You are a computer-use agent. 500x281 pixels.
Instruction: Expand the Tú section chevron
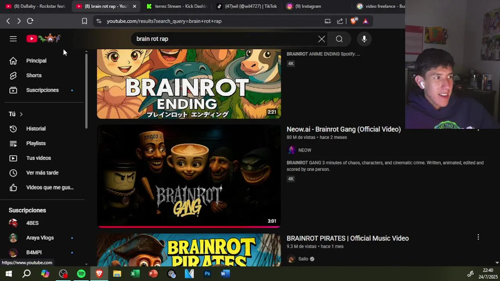coord(21,114)
